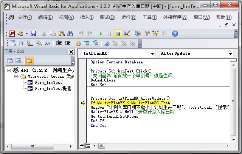Open the 运行(R) menu
Viewport: 242px width, 154px height.
click(x=129, y=17)
